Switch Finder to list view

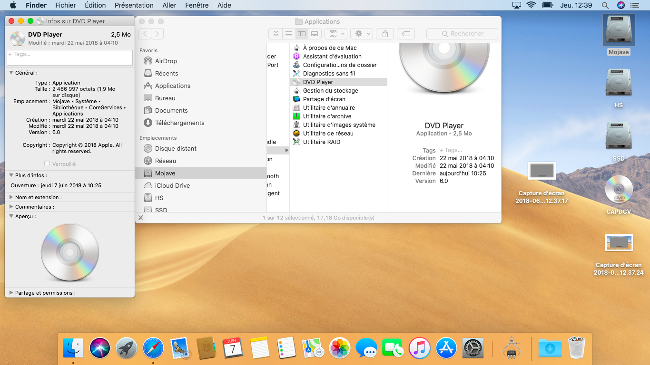288,34
